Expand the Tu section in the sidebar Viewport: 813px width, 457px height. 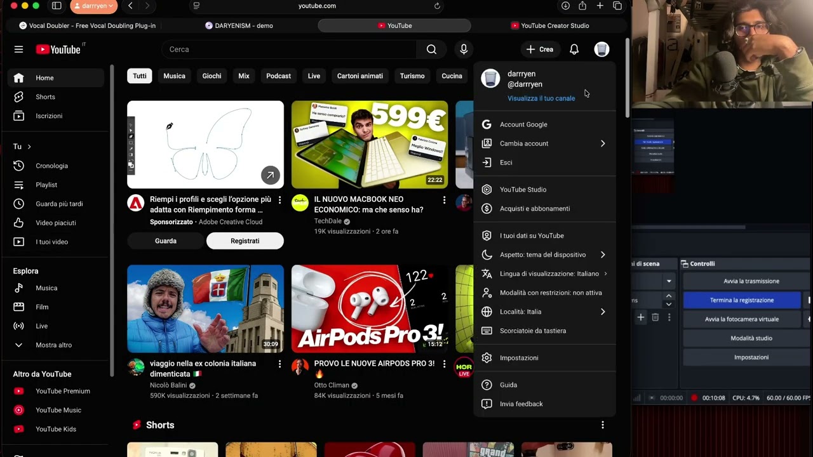tap(22, 147)
